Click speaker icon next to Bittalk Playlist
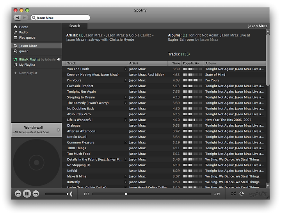The width and height of the screenshot is (281, 215). pyautogui.click(x=59, y=59)
